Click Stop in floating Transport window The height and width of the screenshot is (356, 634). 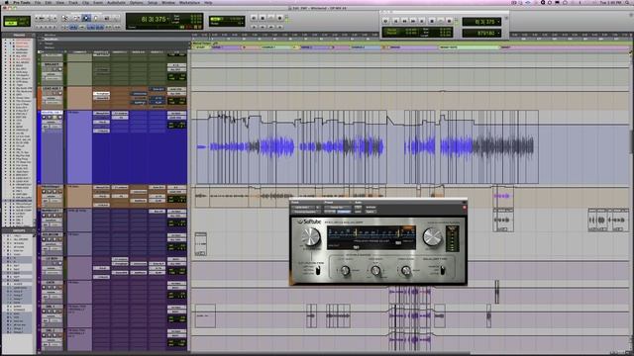[x=432, y=21]
